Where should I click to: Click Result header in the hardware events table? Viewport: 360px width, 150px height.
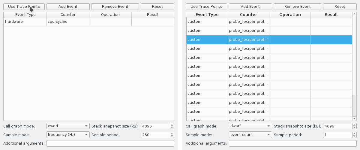(153, 15)
